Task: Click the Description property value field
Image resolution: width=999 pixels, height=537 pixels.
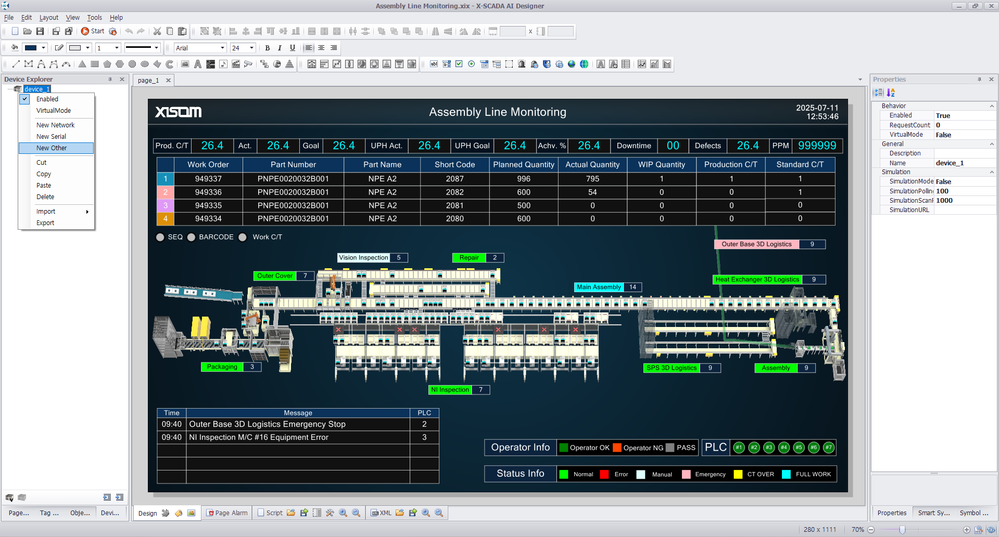Action: (x=965, y=153)
